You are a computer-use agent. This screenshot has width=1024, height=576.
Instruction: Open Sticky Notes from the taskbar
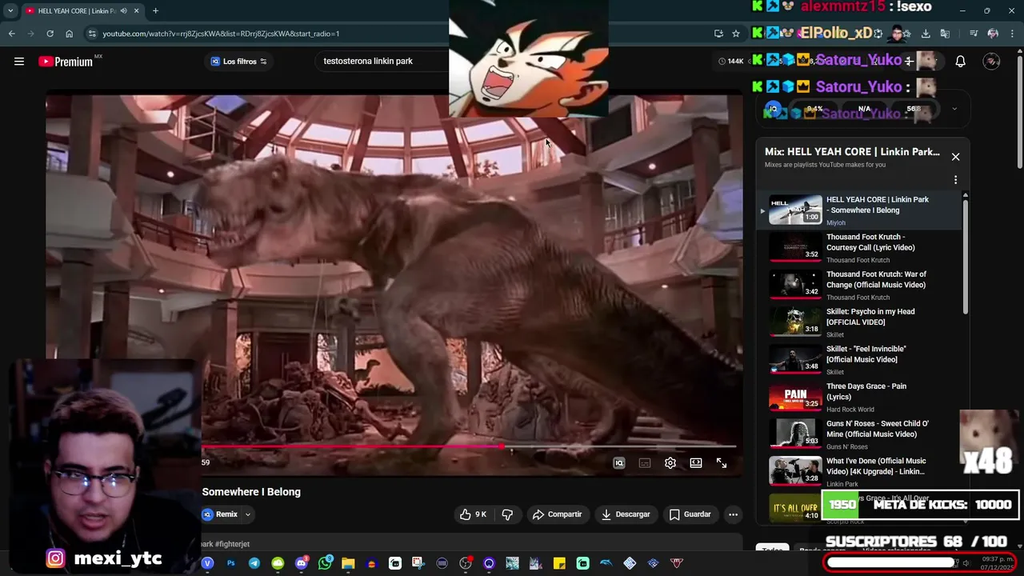[559, 563]
